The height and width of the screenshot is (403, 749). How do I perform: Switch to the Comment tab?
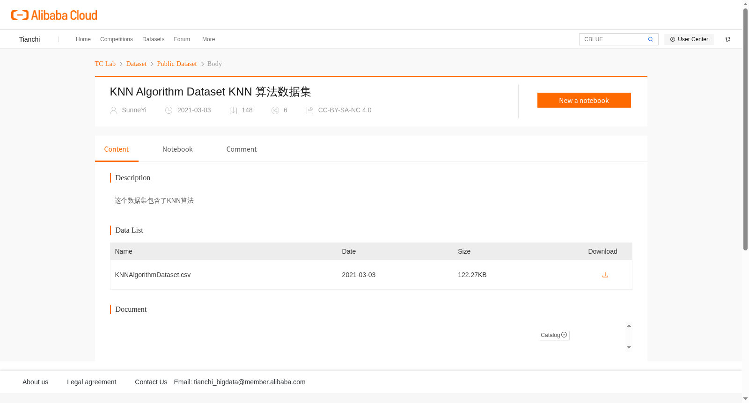coord(242,149)
